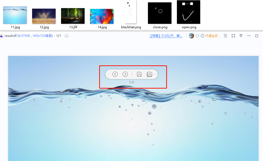Open the blackHat.png thumbnail
This screenshot has width=263, height=161.
pyautogui.click(x=131, y=12)
